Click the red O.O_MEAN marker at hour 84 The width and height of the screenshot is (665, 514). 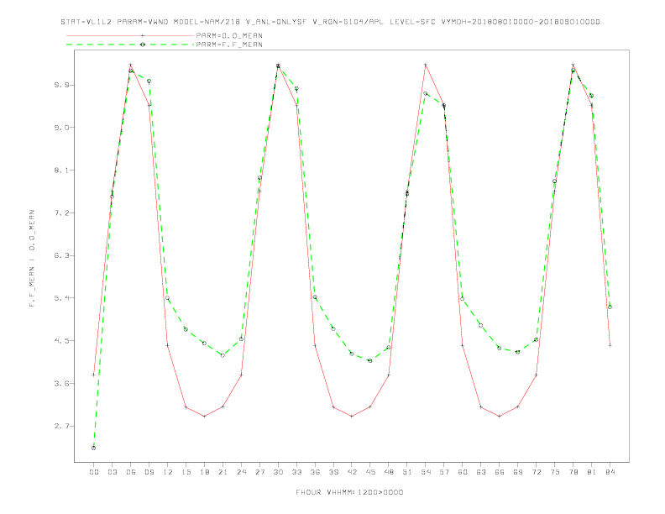[610, 345]
